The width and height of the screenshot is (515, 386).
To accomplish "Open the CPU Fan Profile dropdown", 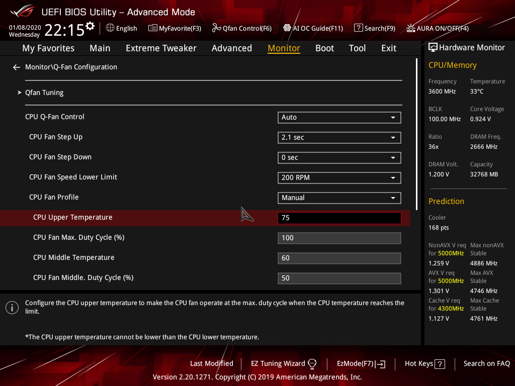I will click(339, 198).
